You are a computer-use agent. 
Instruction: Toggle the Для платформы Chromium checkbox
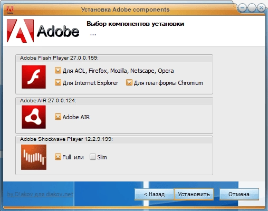pos(129,82)
